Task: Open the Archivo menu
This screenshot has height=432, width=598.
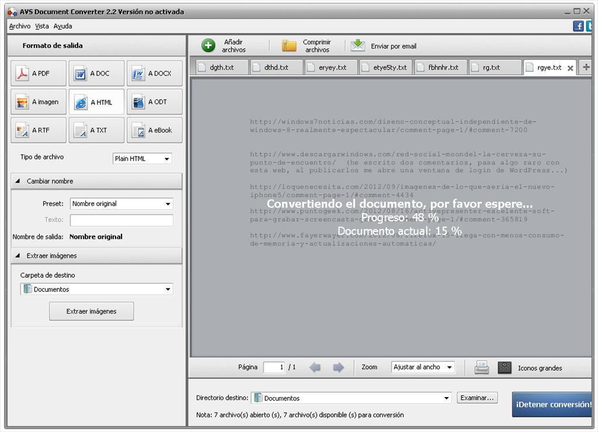Action: 19,26
